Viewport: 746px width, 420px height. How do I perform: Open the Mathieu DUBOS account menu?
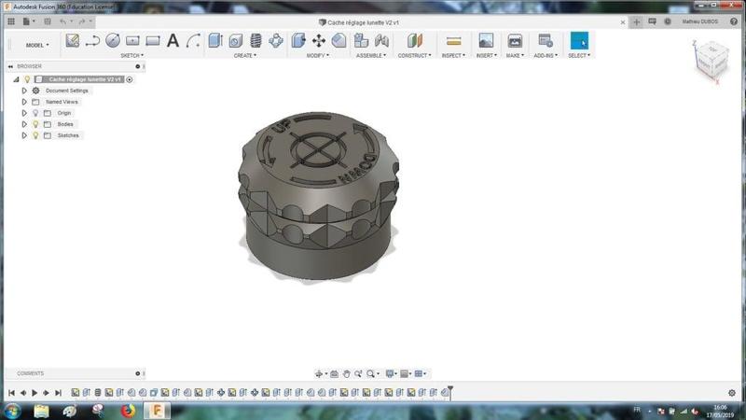click(700, 21)
